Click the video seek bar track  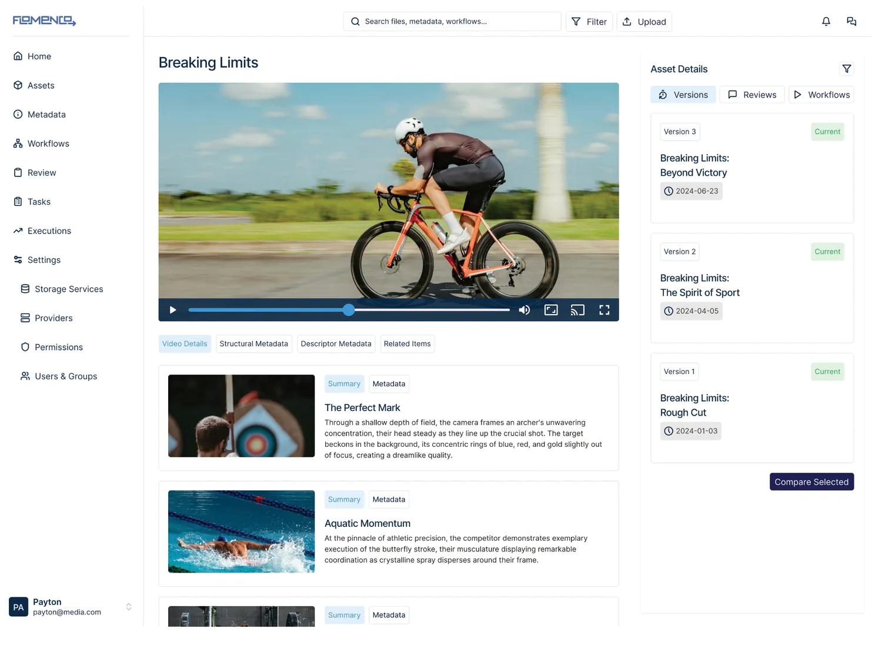pos(349,310)
